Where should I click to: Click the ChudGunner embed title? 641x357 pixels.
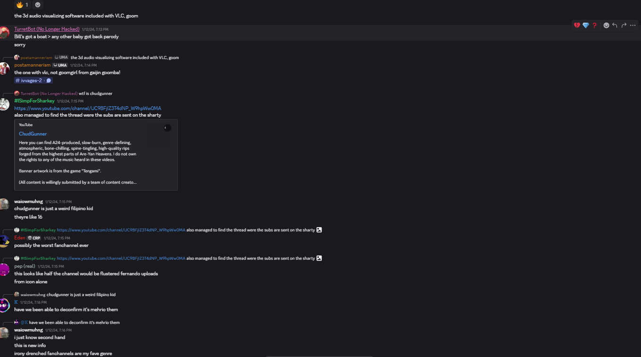pos(33,134)
